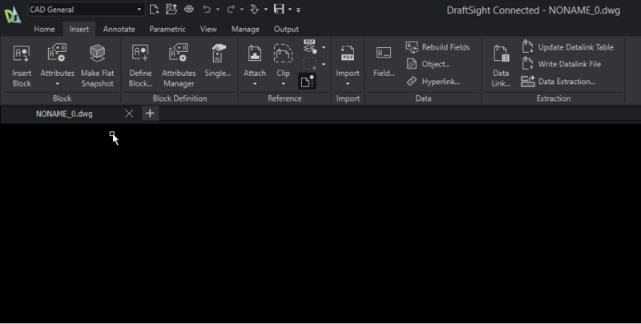
Task: Click the Redo arrow icon
Action: pos(231,9)
